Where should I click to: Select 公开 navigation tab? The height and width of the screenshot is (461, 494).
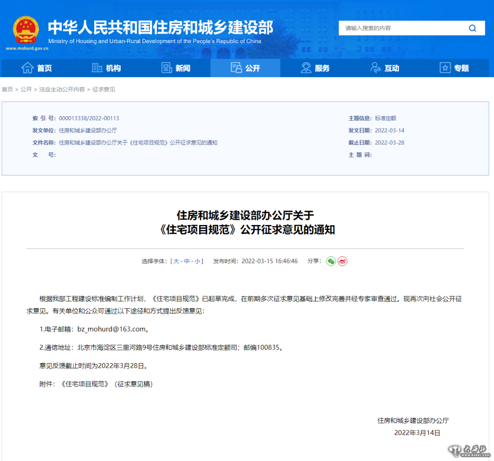pyautogui.click(x=245, y=68)
